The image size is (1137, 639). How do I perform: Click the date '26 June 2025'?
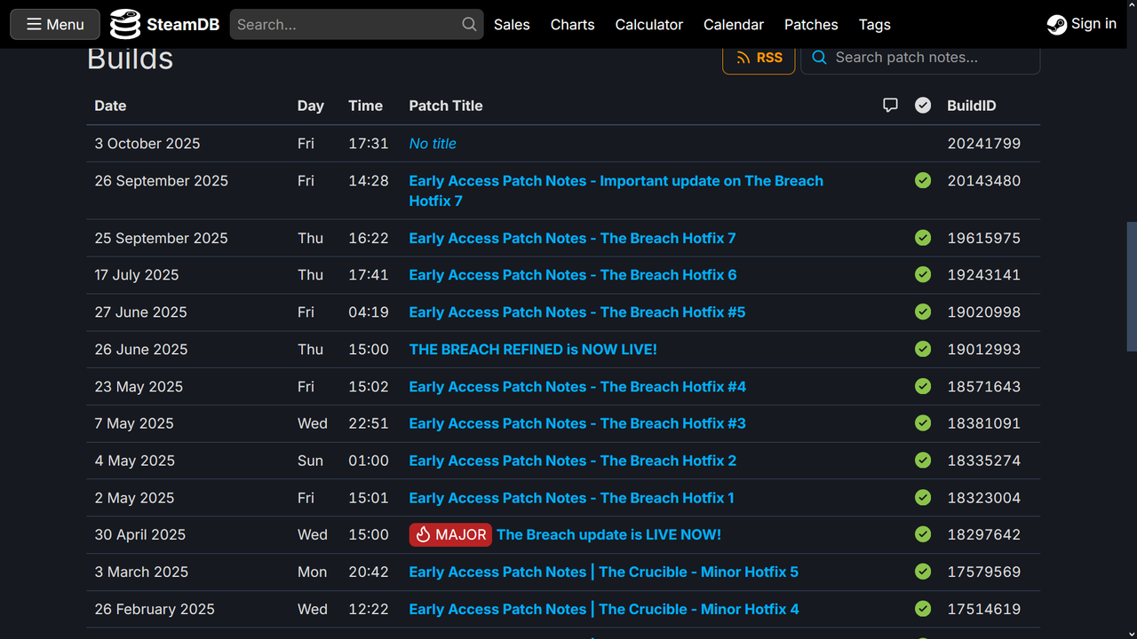141,350
